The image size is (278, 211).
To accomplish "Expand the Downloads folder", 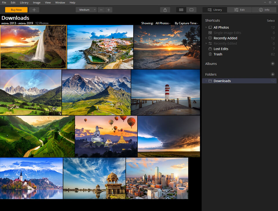I will (206, 81).
